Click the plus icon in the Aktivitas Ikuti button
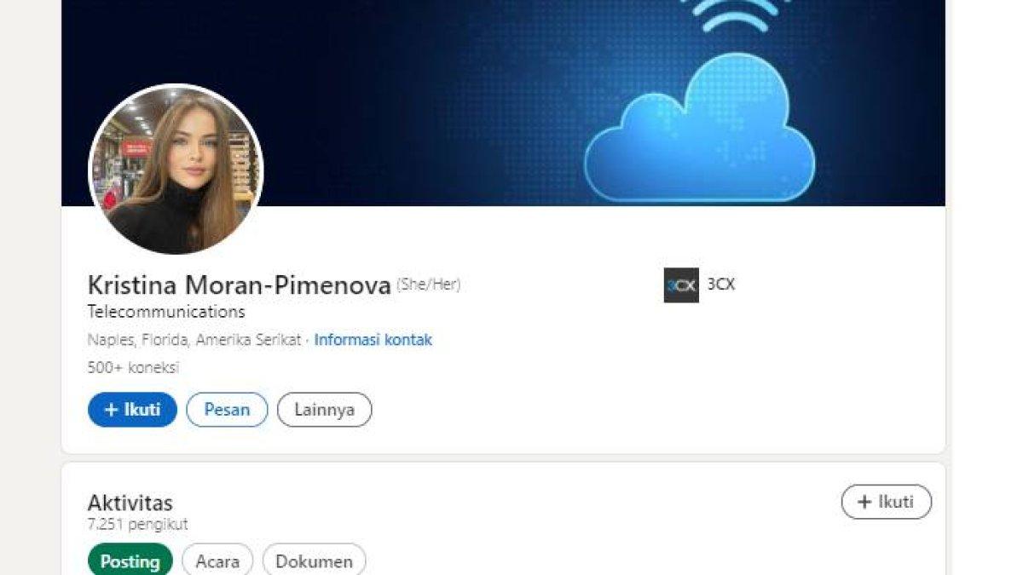 tap(864, 502)
